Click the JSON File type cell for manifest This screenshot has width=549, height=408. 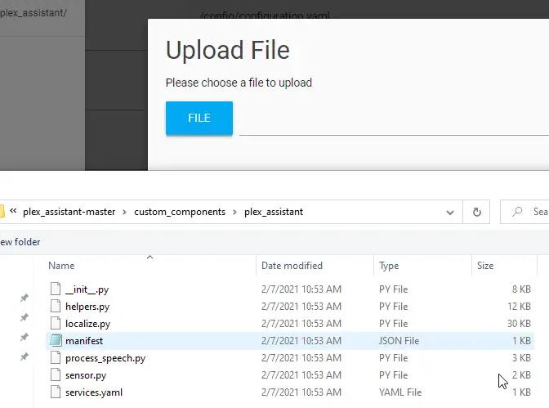tap(399, 341)
